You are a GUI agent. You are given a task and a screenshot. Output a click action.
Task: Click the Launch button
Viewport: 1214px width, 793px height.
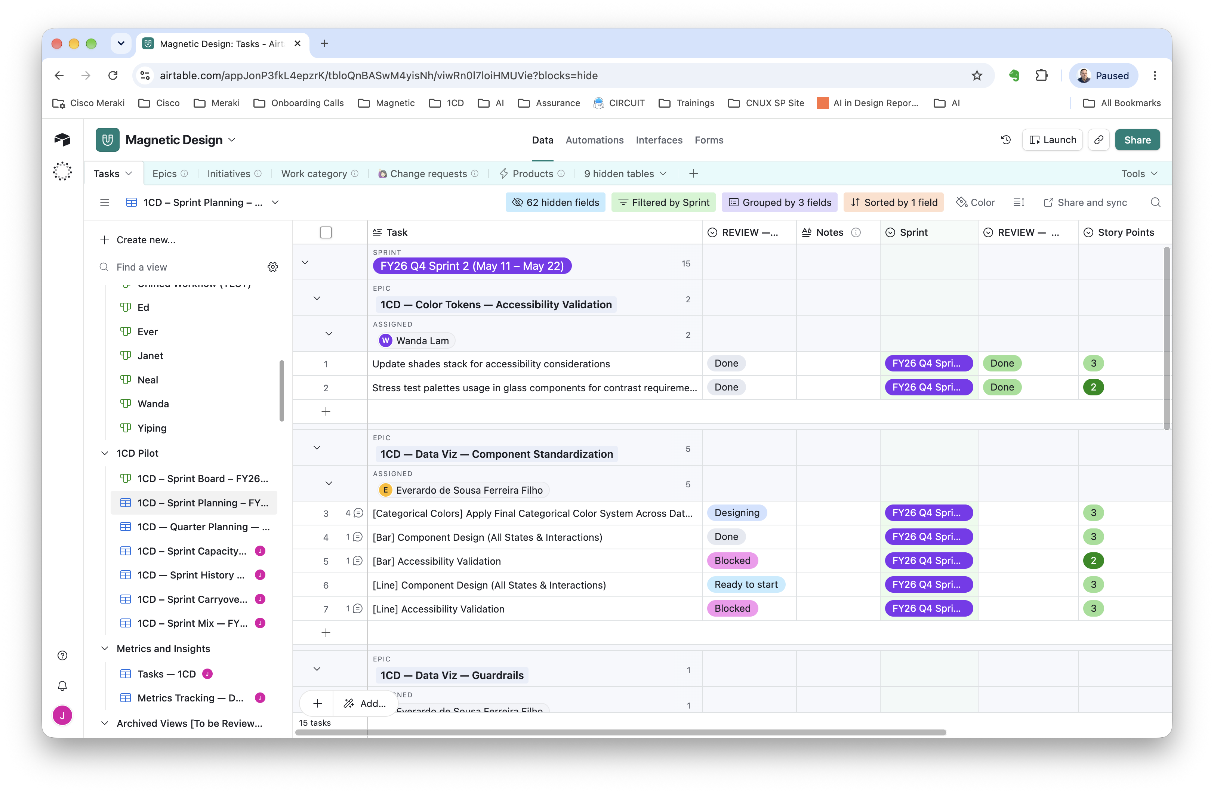(x=1052, y=140)
